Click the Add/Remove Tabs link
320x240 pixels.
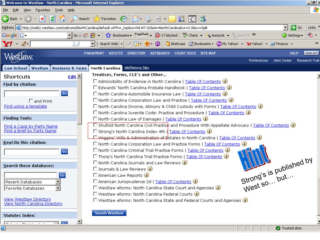point(137,67)
